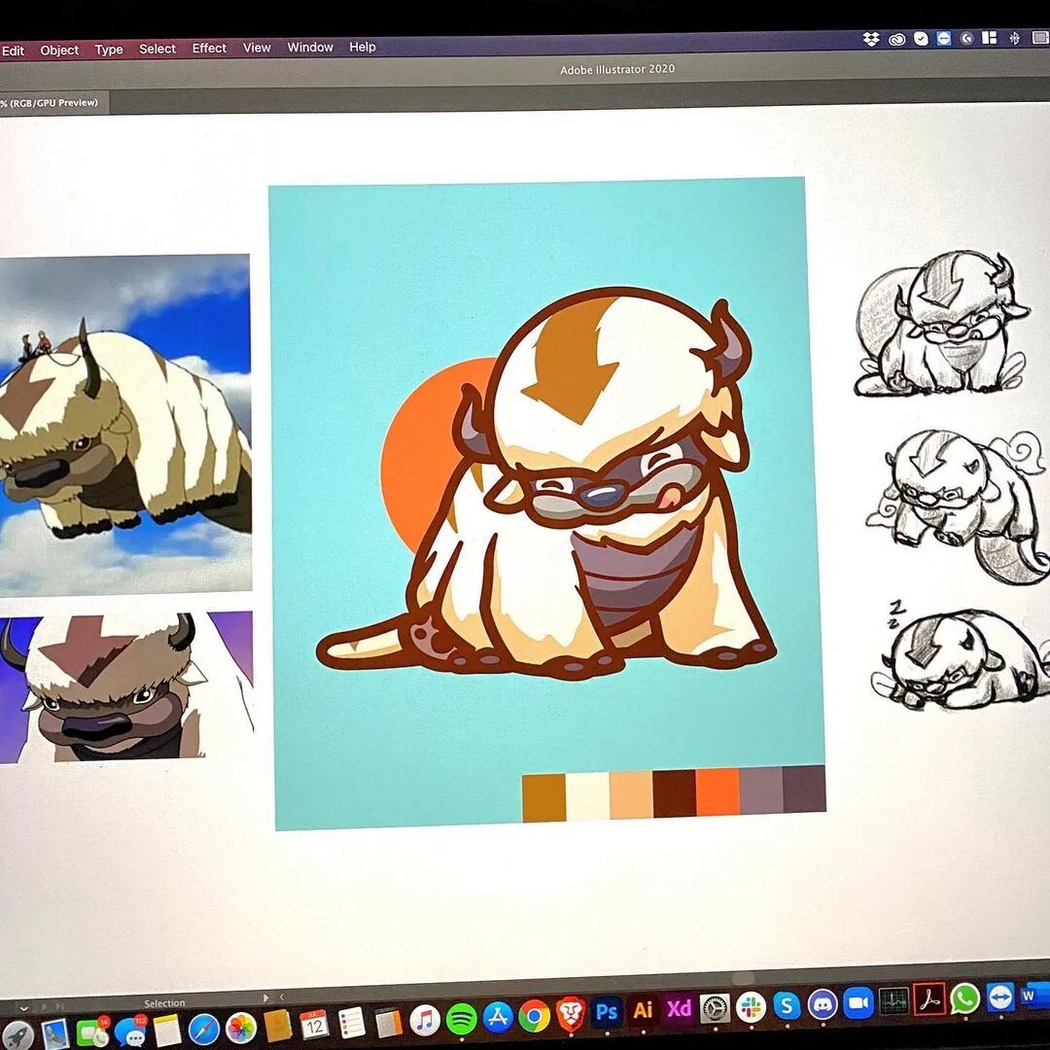Select the middle sketch with cloud swirls

[958, 507]
